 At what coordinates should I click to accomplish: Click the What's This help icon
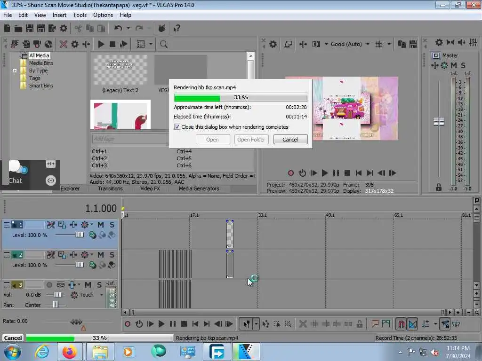(x=177, y=29)
